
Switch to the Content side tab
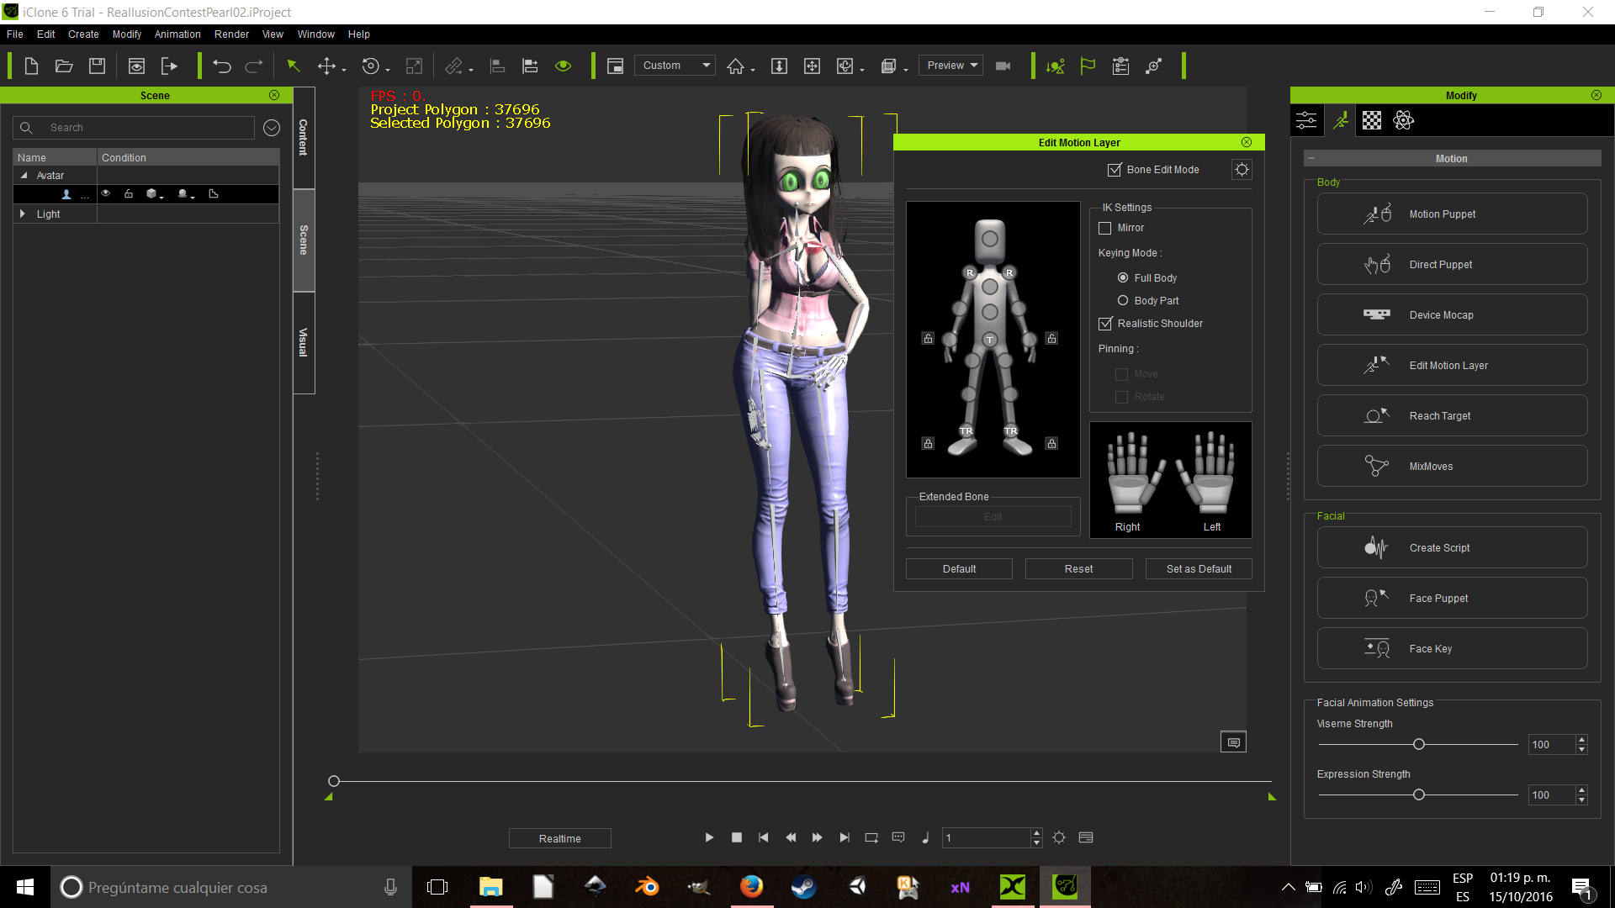[x=304, y=137]
